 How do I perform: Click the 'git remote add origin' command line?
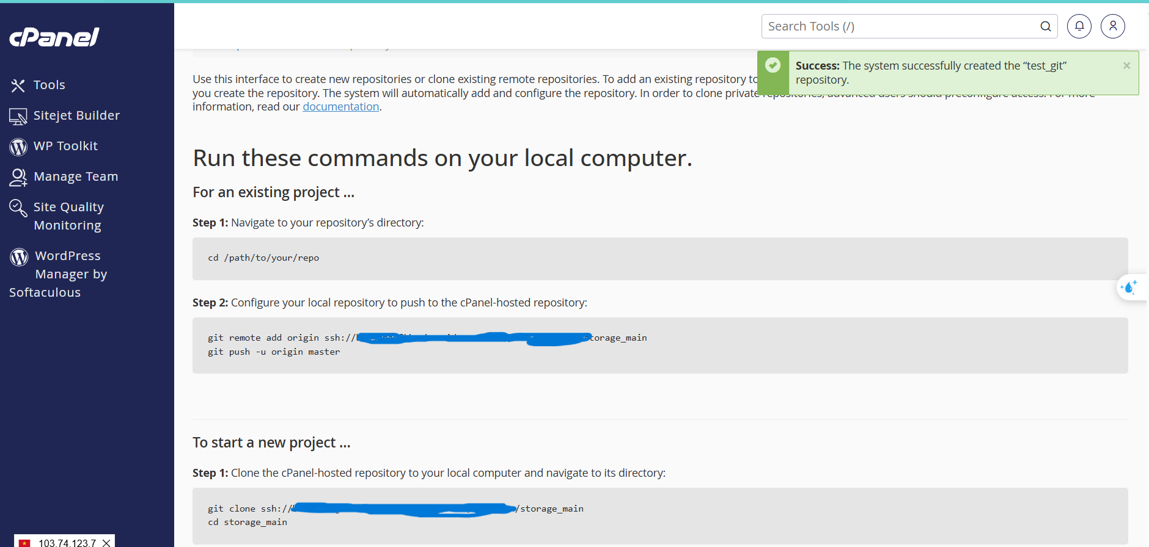pyautogui.click(x=427, y=338)
